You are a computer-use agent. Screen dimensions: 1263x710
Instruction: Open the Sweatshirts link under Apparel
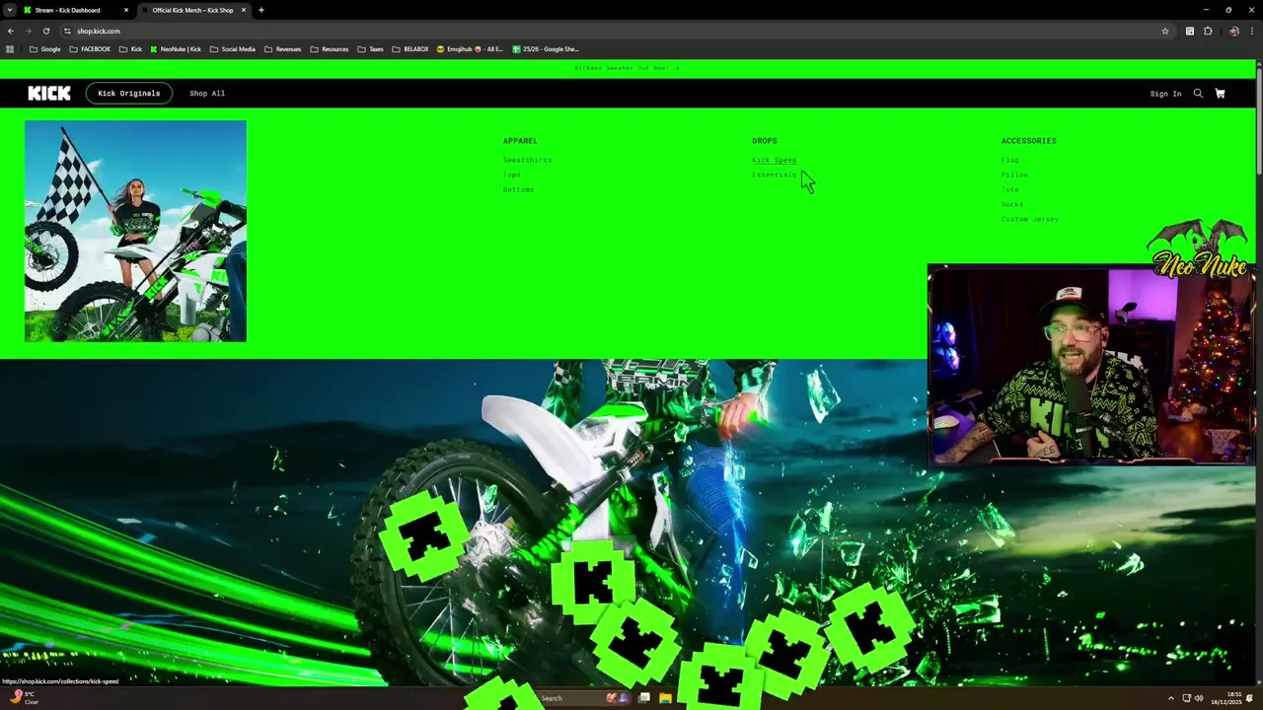point(527,160)
